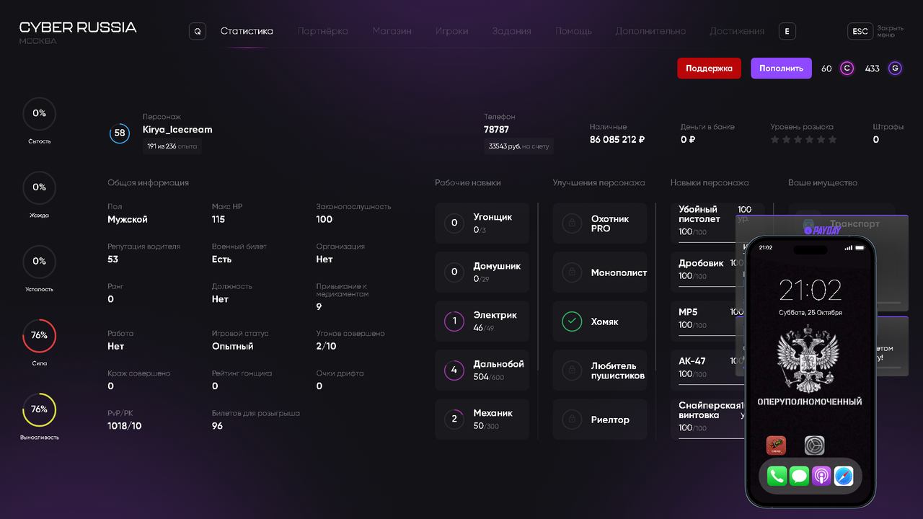Switch to the Статистика tab

247,32
